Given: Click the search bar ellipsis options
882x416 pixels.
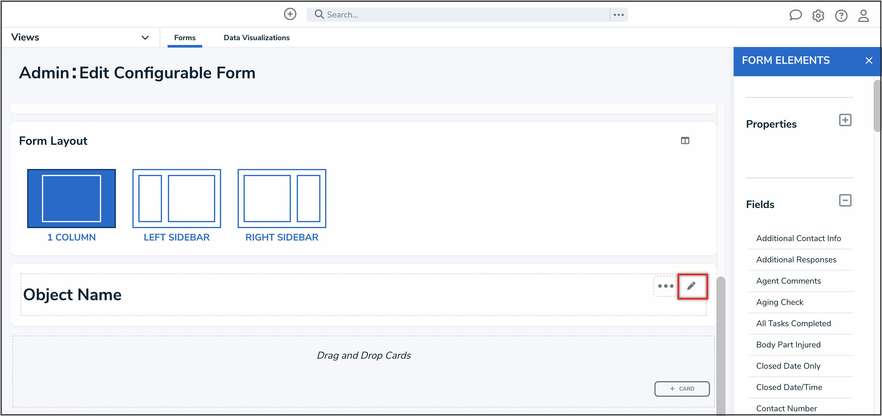Looking at the screenshot, I should (x=618, y=15).
